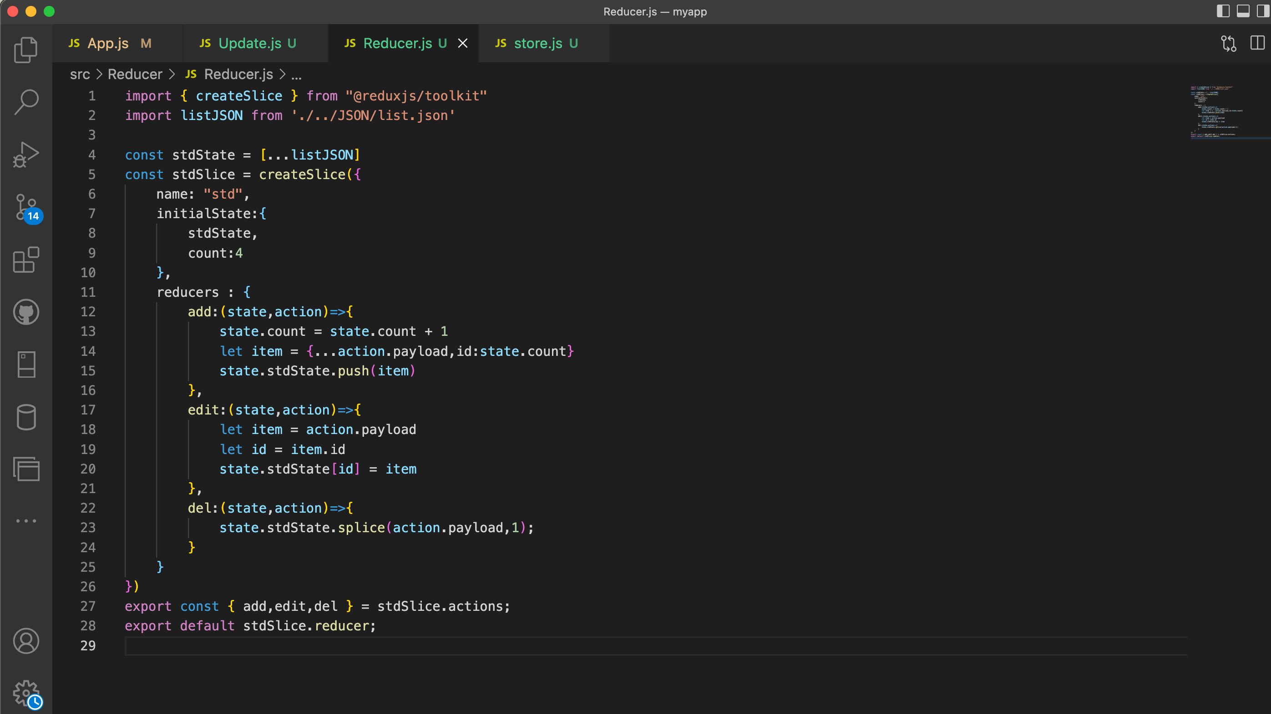The width and height of the screenshot is (1271, 714).
Task: Toggle the bottom panel layout button
Action: tap(1243, 11)
